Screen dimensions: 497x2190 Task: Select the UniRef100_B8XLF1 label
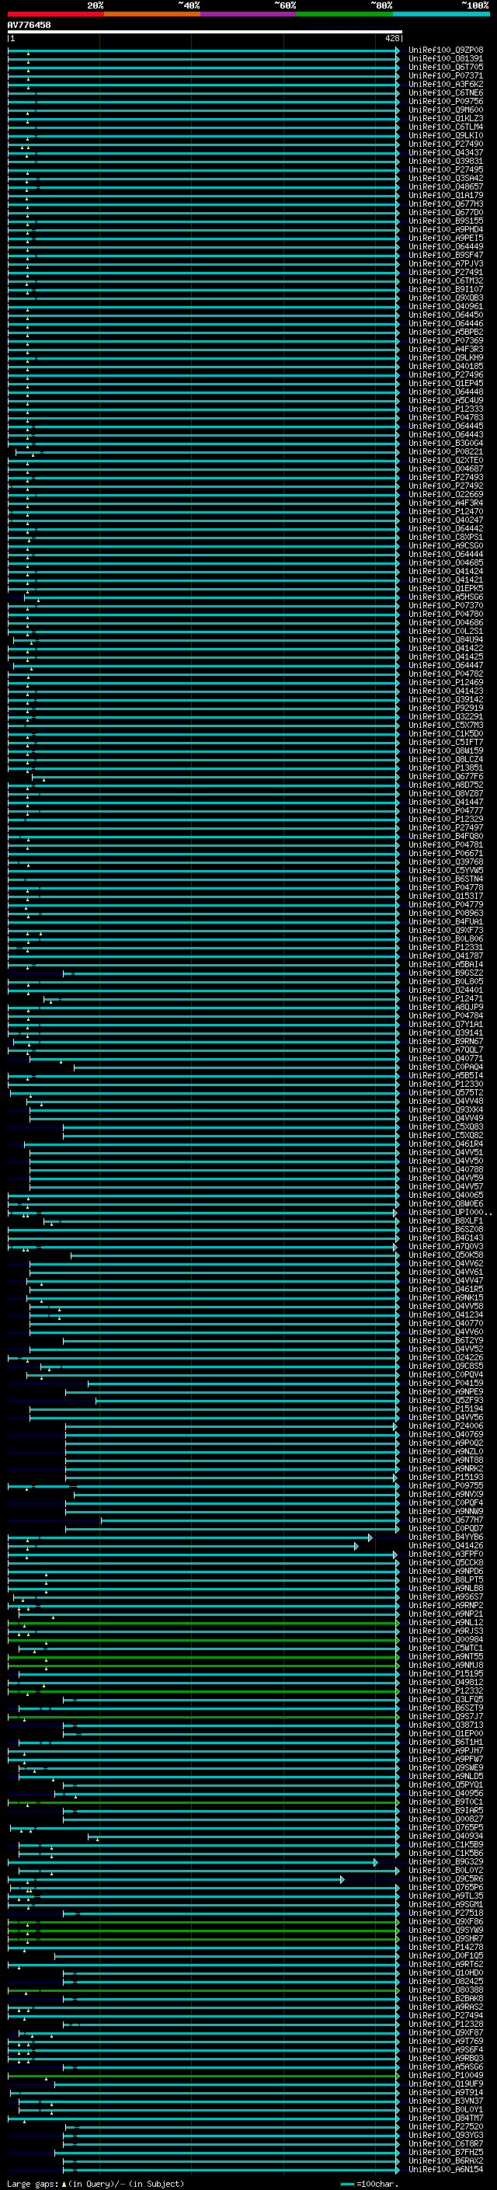[x=446, y=1220]
